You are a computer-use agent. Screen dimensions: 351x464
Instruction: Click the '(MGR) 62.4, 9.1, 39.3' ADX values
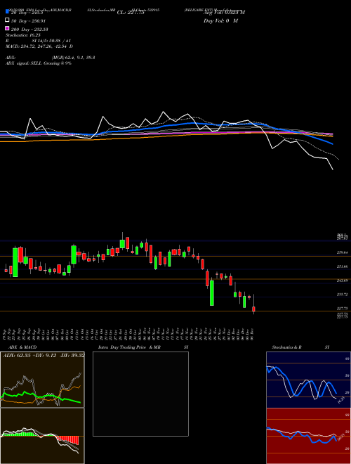pyautogui.click(x=73, y=58)
